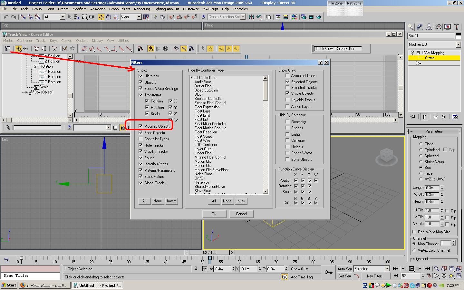Open the Rendering menu
464x290 pixels.
(142, 9)
